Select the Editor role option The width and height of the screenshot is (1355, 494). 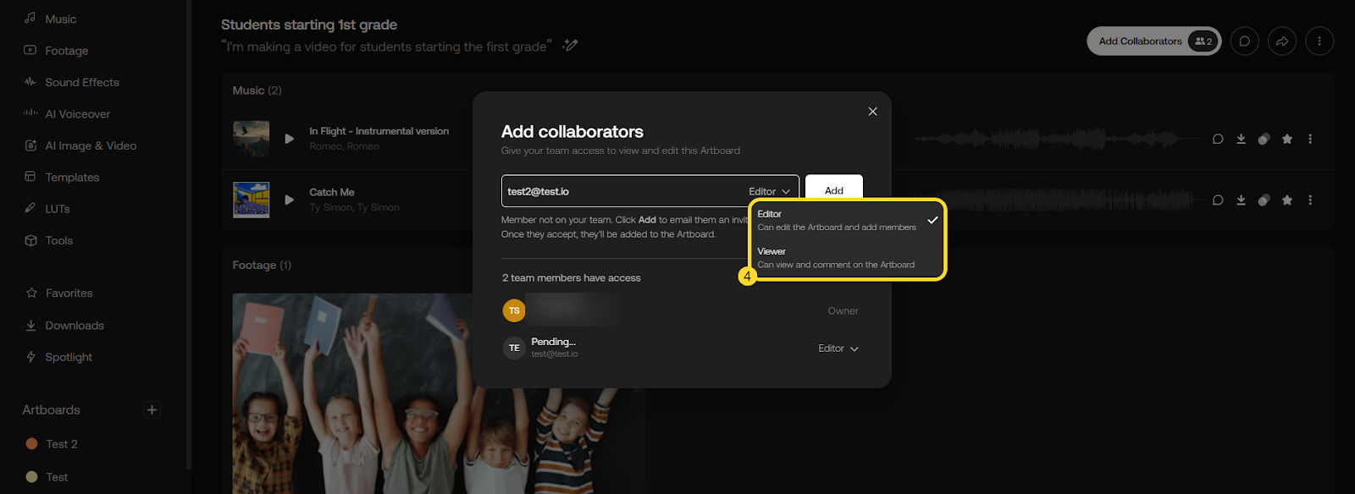point(837,221)
